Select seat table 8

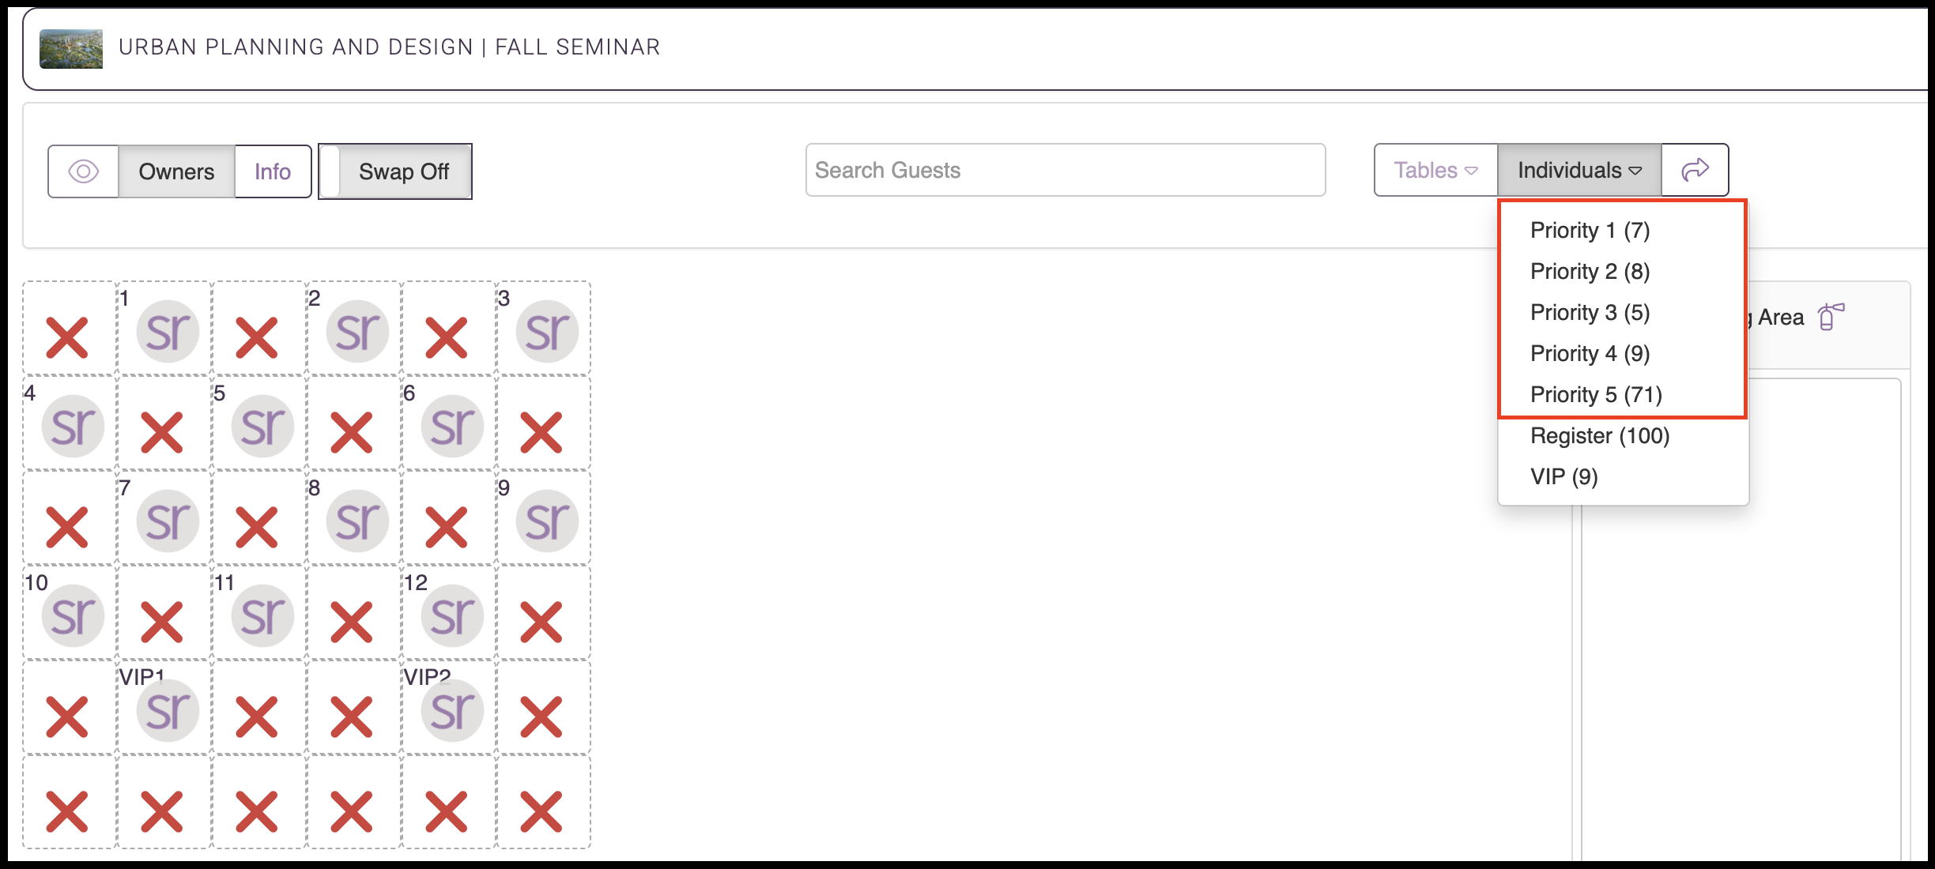pos(357,521)
